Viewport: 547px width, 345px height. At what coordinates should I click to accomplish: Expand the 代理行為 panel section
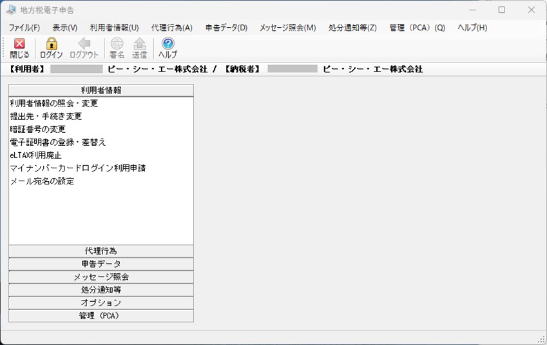pos(101,251)
